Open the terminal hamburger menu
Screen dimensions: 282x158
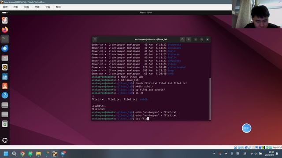point(189,39)
